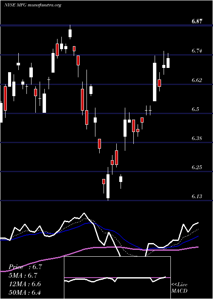Click the highest candlestick near 6.87
This screenshot has height=299, width=213.
click(70, 32)
